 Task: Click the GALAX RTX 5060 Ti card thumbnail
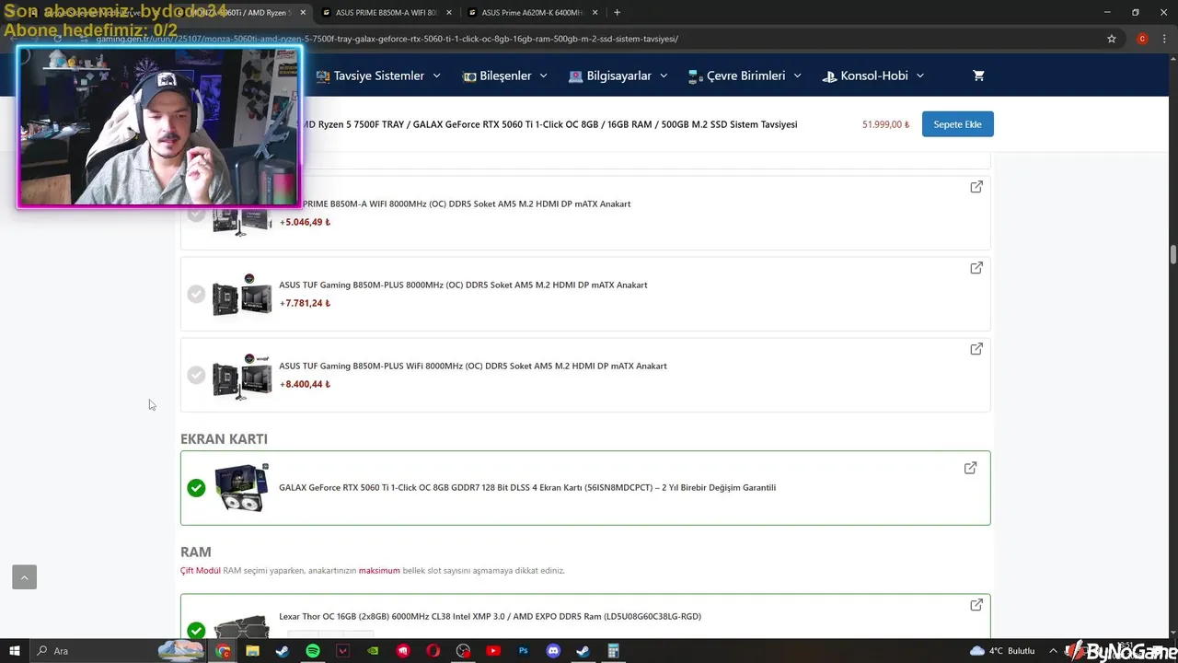coord(241,488)
